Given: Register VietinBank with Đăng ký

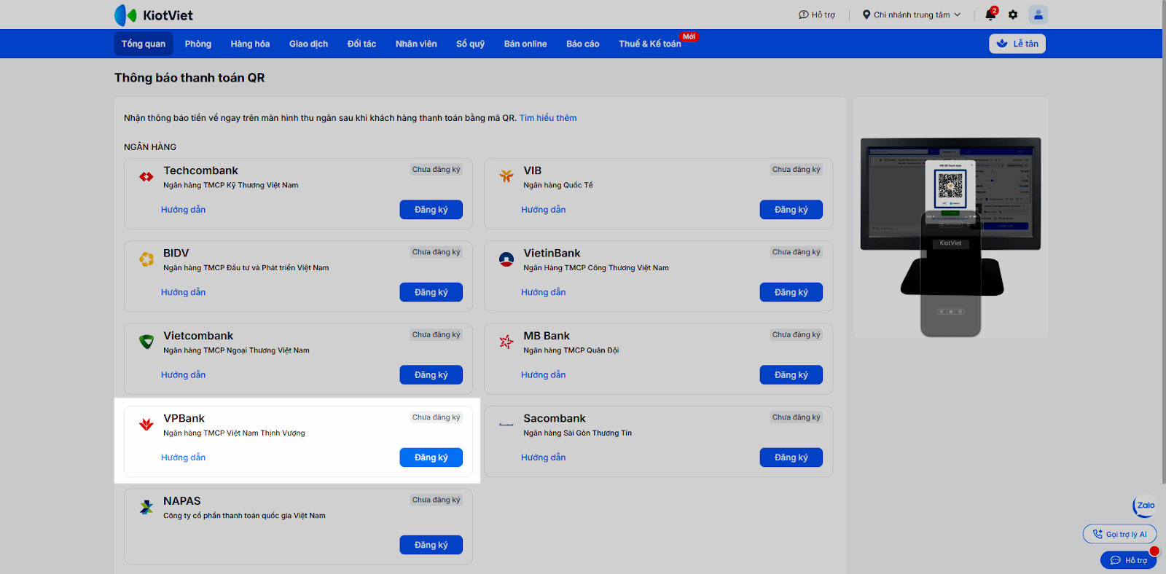Looking at the screenshot, I should pos(791,292).
